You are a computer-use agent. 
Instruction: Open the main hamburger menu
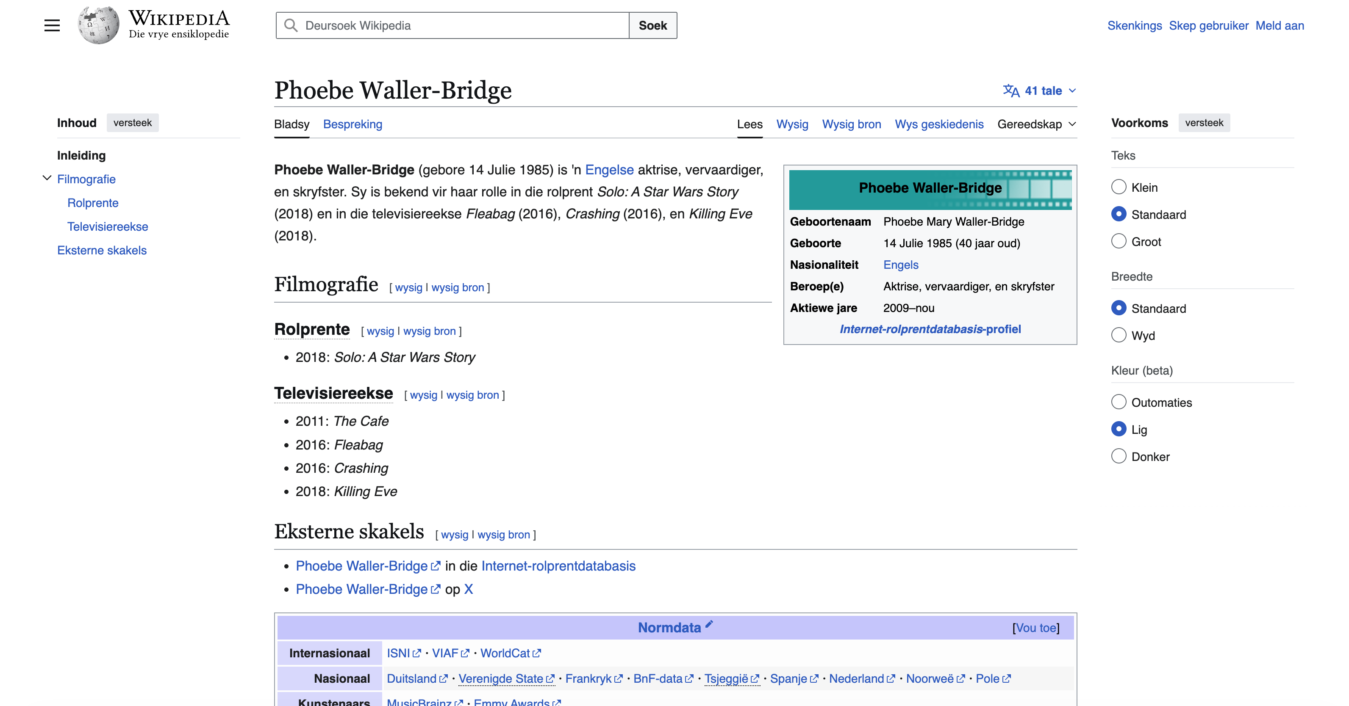point(52,25)
